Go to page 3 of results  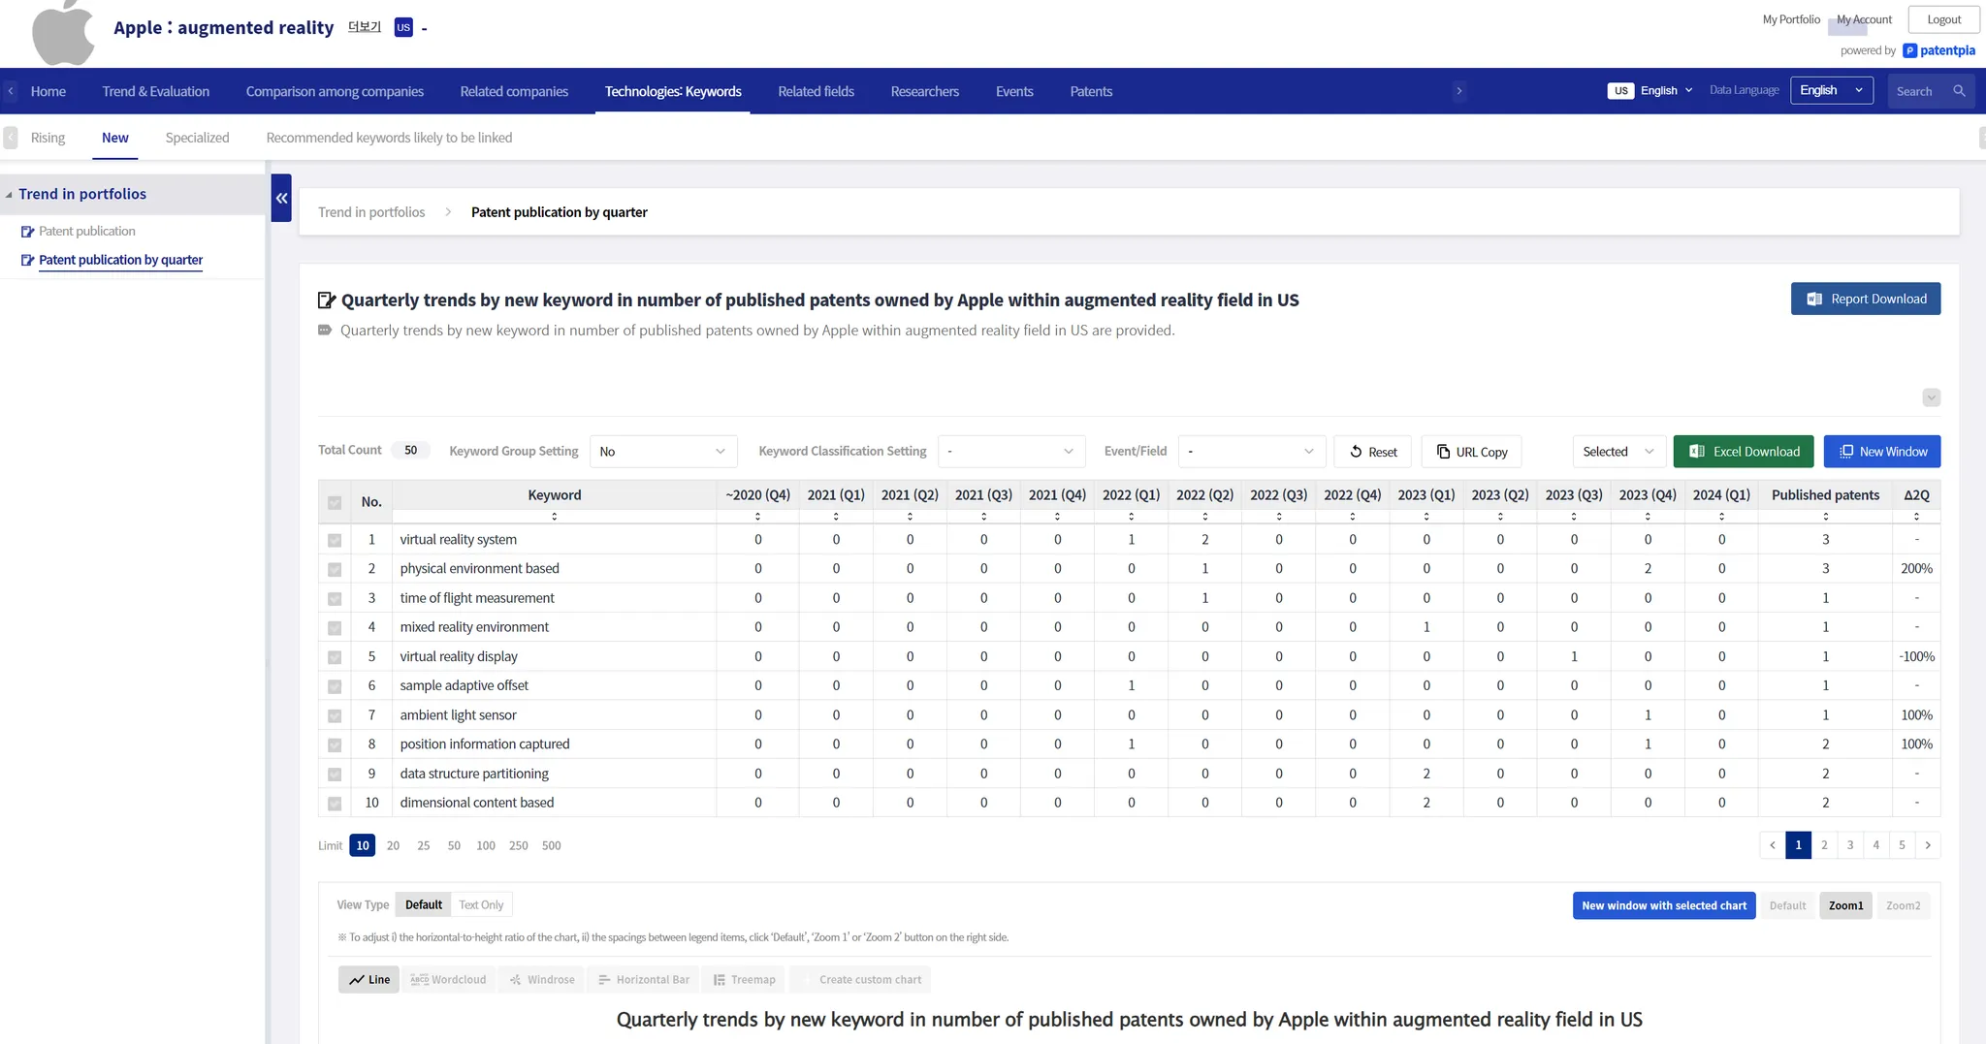[1849, 845]
